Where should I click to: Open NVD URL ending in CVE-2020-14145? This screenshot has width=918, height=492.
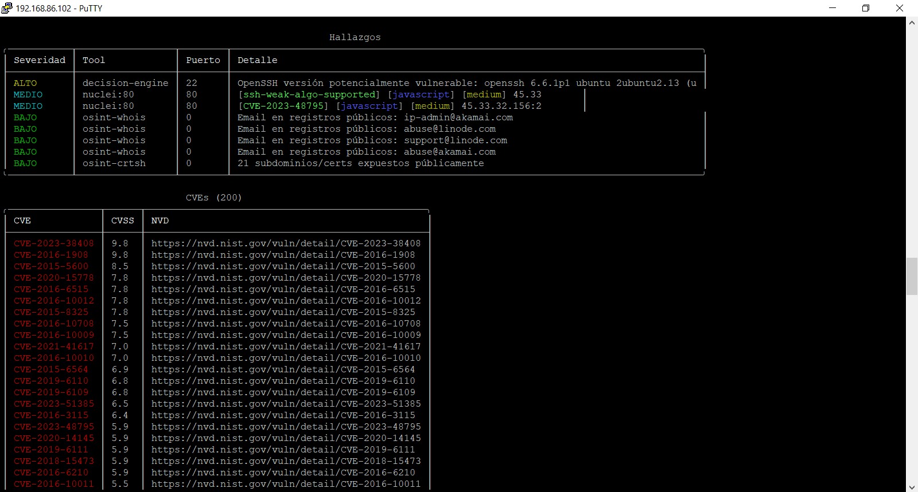tap(286, 438)
